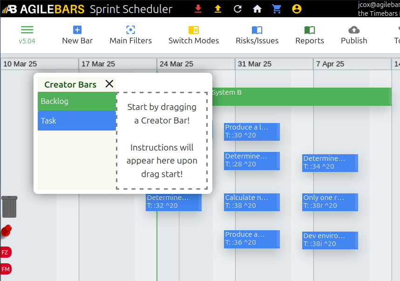
Task: Select the Backlog creator bar
Action: (77, 101)
